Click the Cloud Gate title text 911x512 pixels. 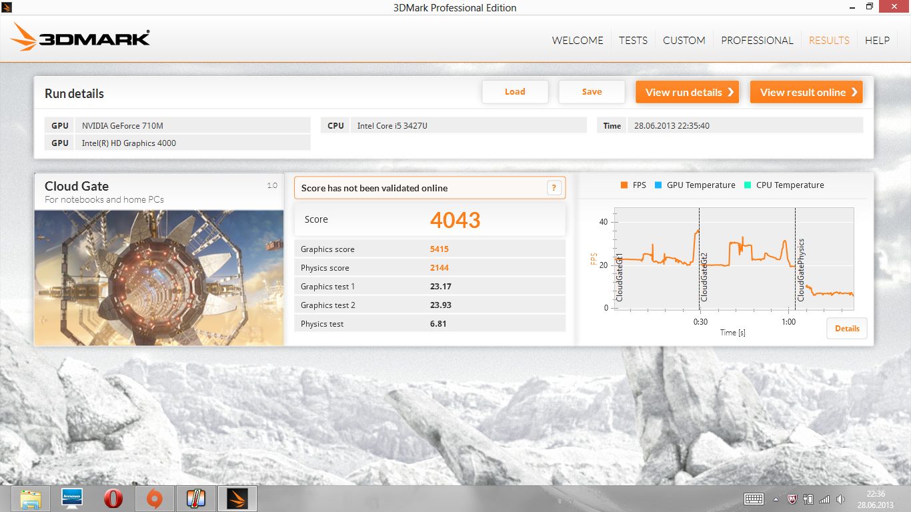tap(77, 187)
